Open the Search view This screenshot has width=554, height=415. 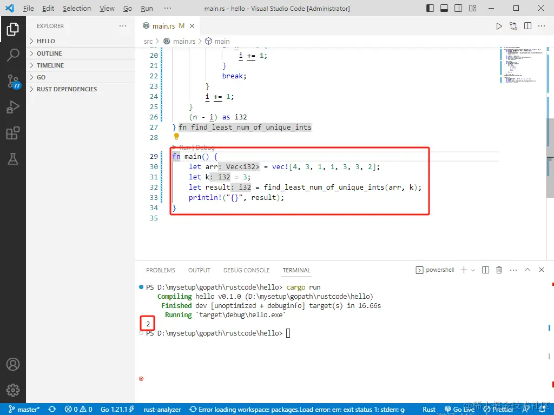click(13, 55)
